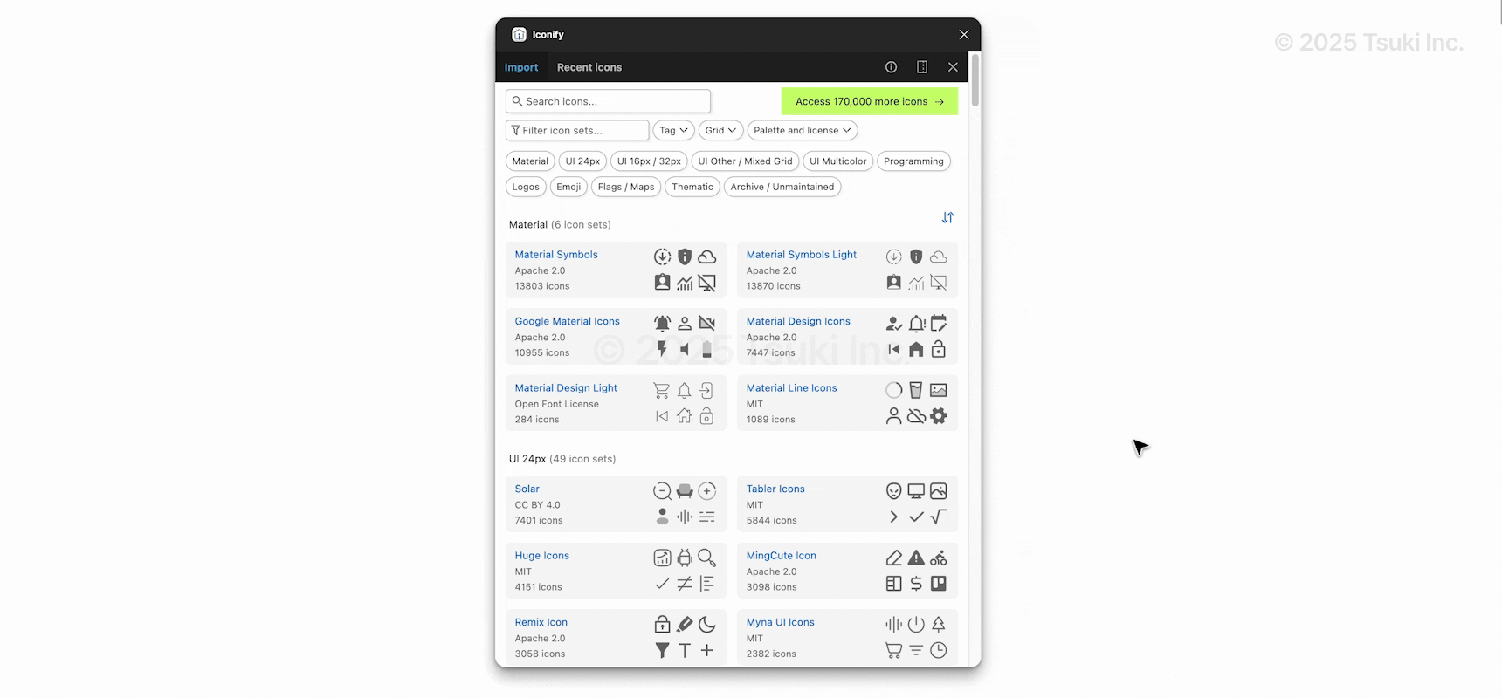Close the inner panel with tab bar X

(x=953, y=67)
